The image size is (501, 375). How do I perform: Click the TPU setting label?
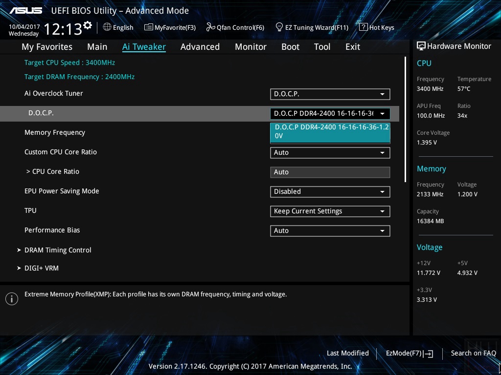click(30, 210)
